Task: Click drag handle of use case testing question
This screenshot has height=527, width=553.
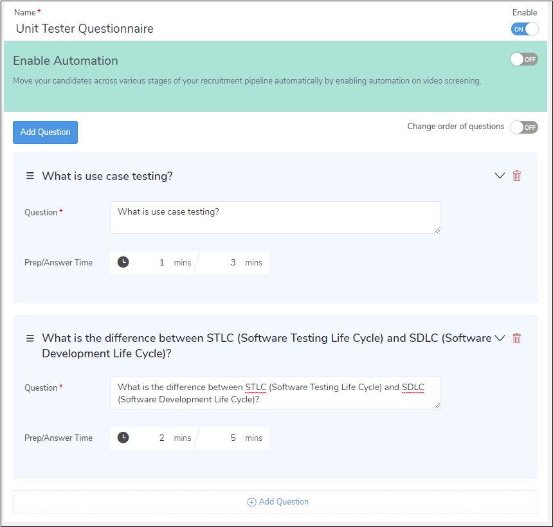Action: (30, 175)
